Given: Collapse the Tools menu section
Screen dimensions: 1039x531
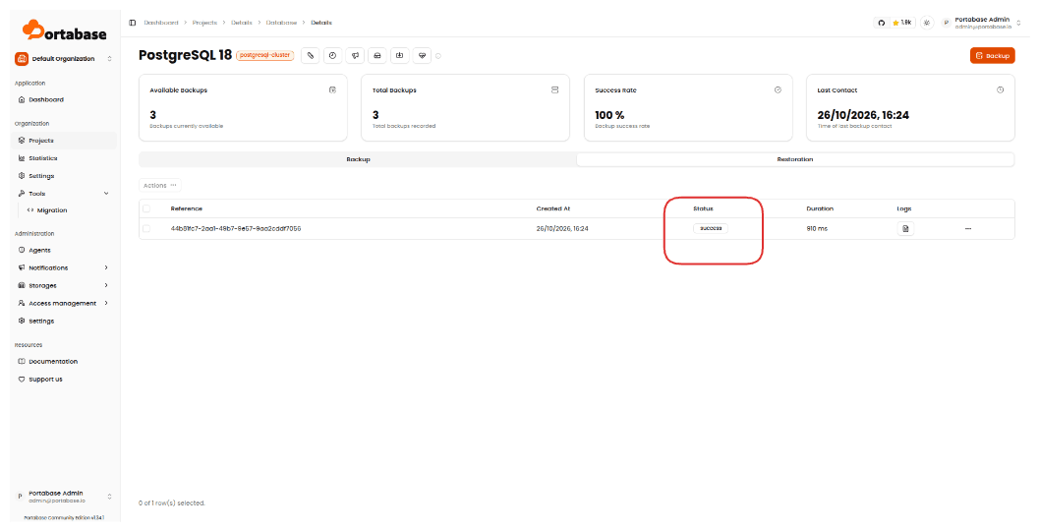Looking at the screenshot, I should pyautogui.click(x=64, y=194).
